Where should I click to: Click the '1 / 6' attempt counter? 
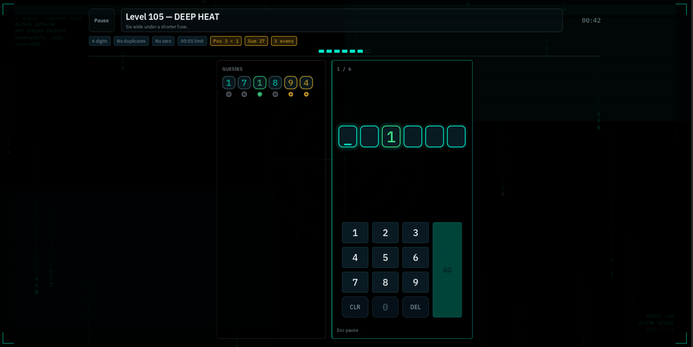click(344, 69)
